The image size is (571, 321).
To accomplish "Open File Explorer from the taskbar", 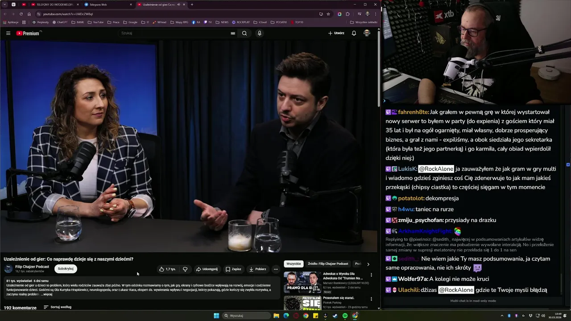I will click(276, 316).
